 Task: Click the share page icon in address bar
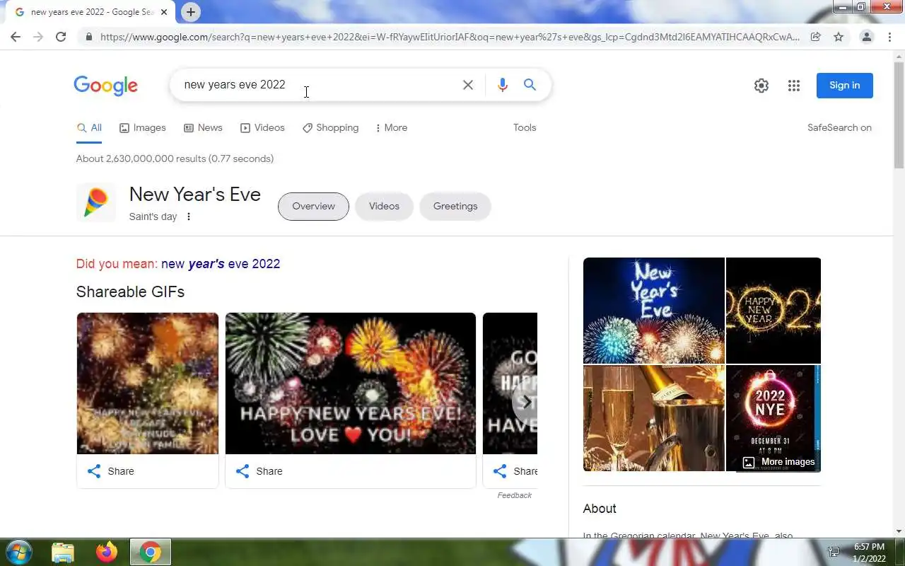(816, 37)
